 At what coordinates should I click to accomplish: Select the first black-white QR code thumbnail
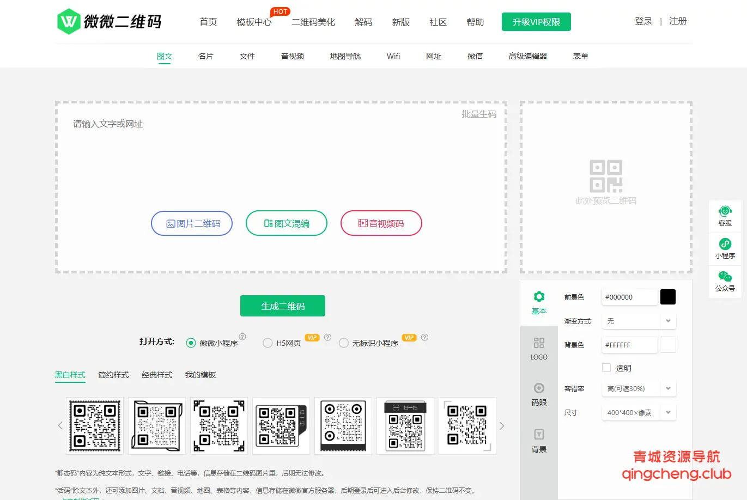(94, 425)
